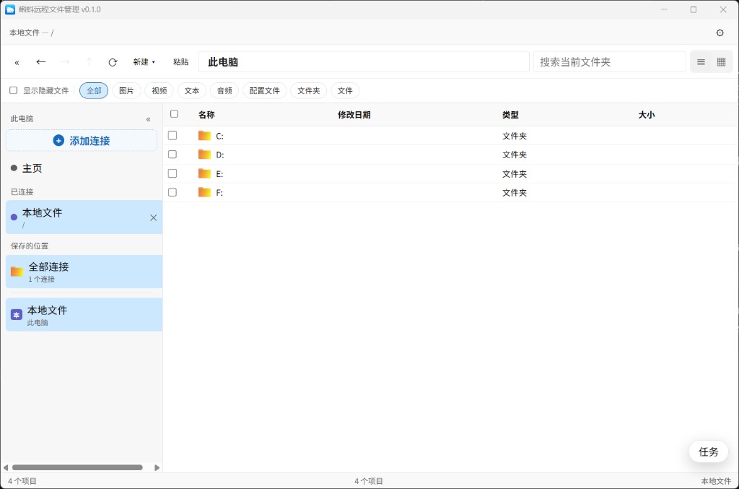The height and width of the screenshot is (489, 739).
Task: Select the C: drive name
Action: tap(219, 137)
